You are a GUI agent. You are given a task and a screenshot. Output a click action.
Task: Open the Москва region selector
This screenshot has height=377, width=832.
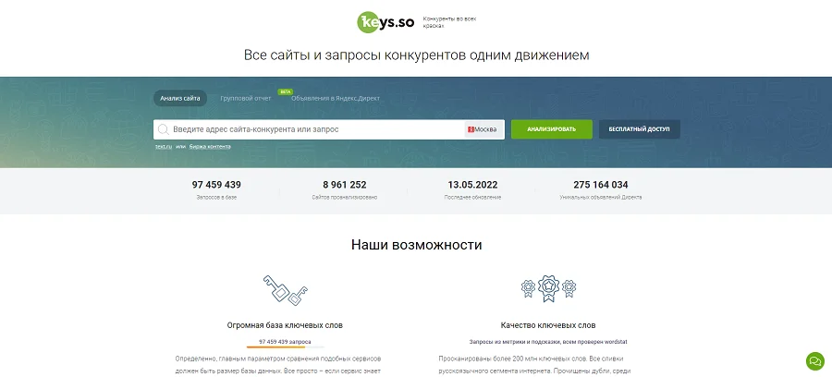click(x=484, y=129)
